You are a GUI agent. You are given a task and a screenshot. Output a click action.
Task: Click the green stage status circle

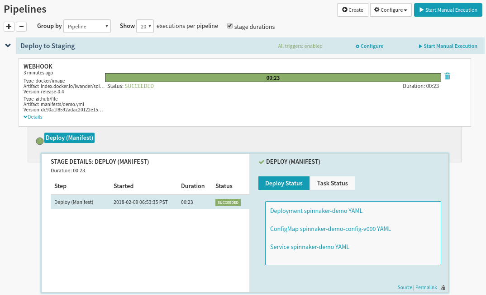[x=40, y=141]
